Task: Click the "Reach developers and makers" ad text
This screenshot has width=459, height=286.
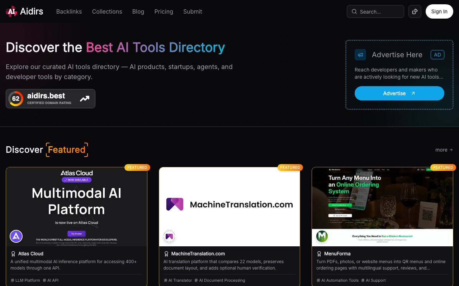Action: (x=399, y=73)
